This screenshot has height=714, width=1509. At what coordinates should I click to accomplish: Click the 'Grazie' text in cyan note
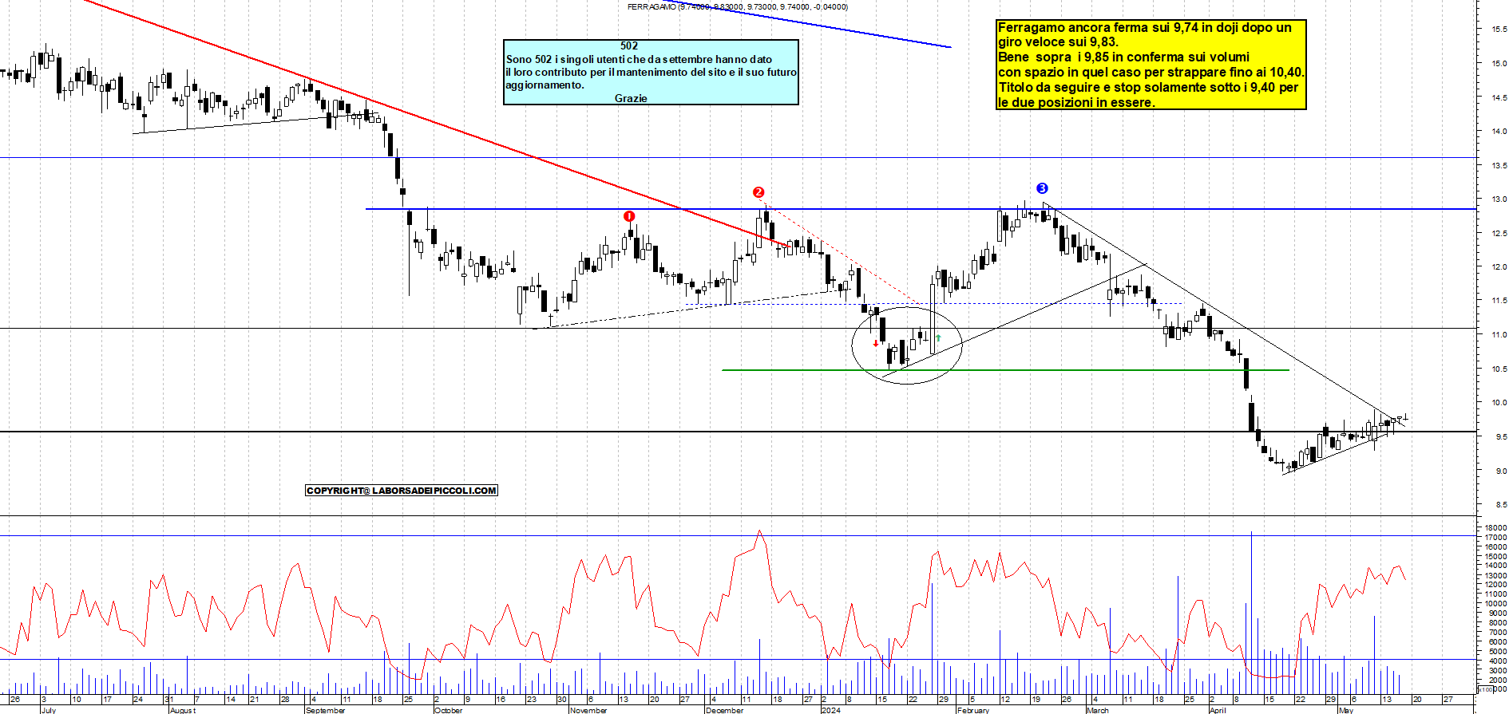point(631,98)
